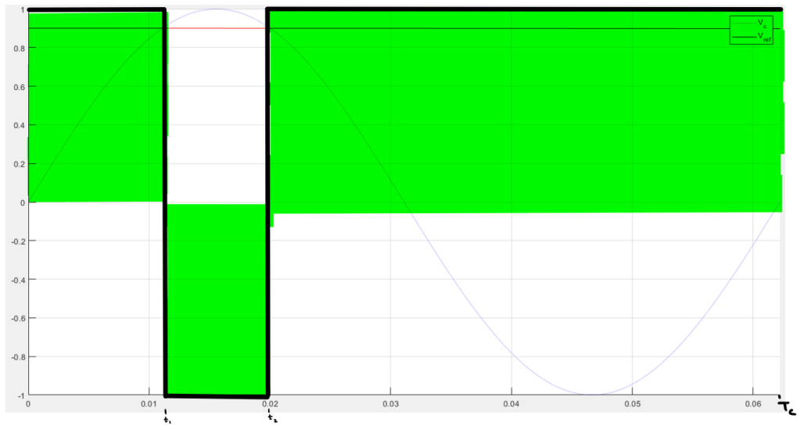Click the red line segment between t1 and t2
Viewport: 800px width, 429px height.
click(217, 28)
